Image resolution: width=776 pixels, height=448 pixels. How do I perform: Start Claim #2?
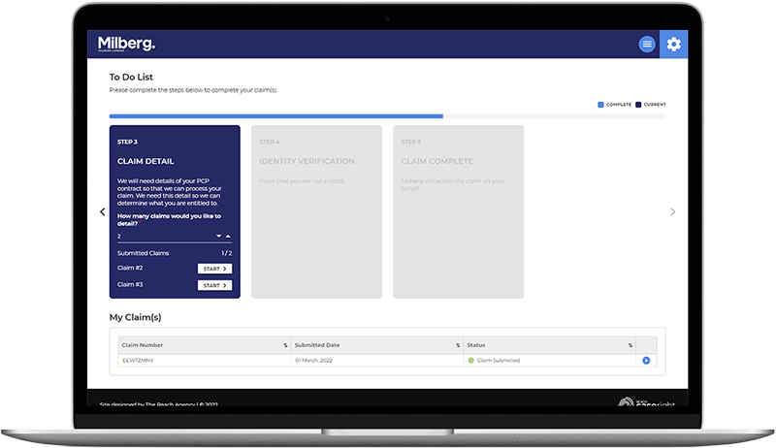click(214, 269)
